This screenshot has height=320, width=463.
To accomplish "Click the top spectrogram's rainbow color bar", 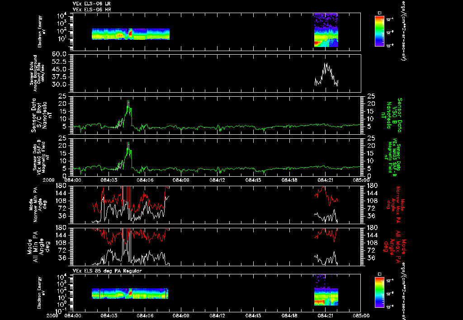I will (x=379, y=31).
